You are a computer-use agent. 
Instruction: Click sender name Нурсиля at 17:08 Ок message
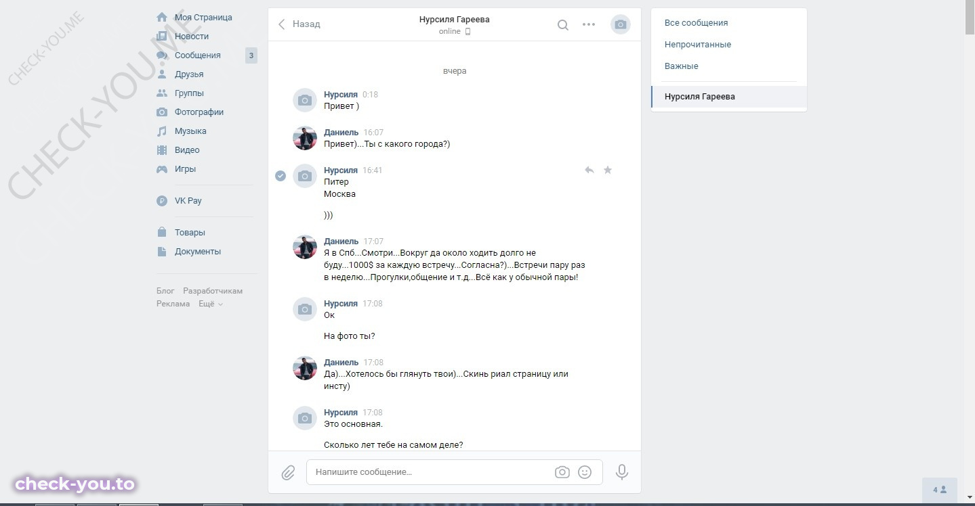pyautogui.click(x=341, y=303)
